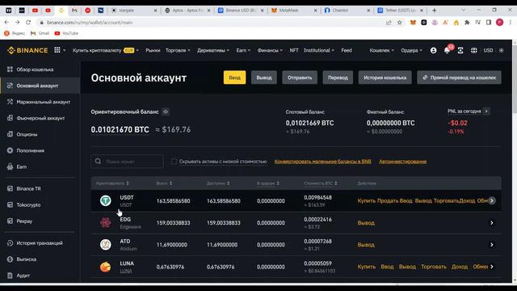Click Convert small balances to BNB link
The image size is (517, 291).
[x=323, y=162]
